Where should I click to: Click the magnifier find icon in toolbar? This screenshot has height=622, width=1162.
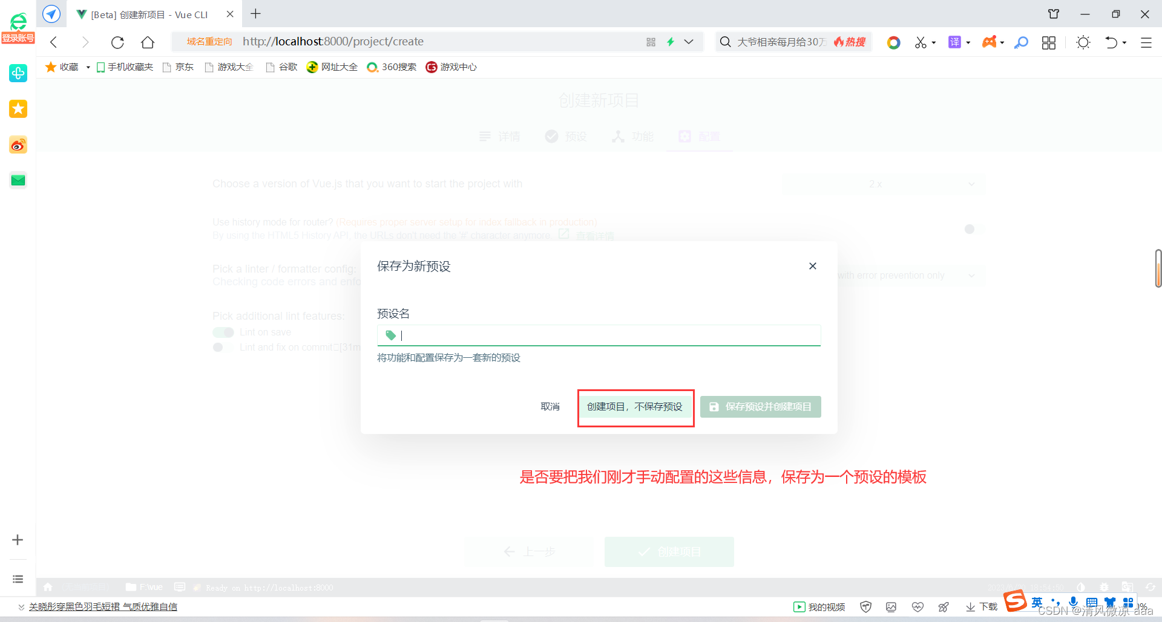[1022, 42]
